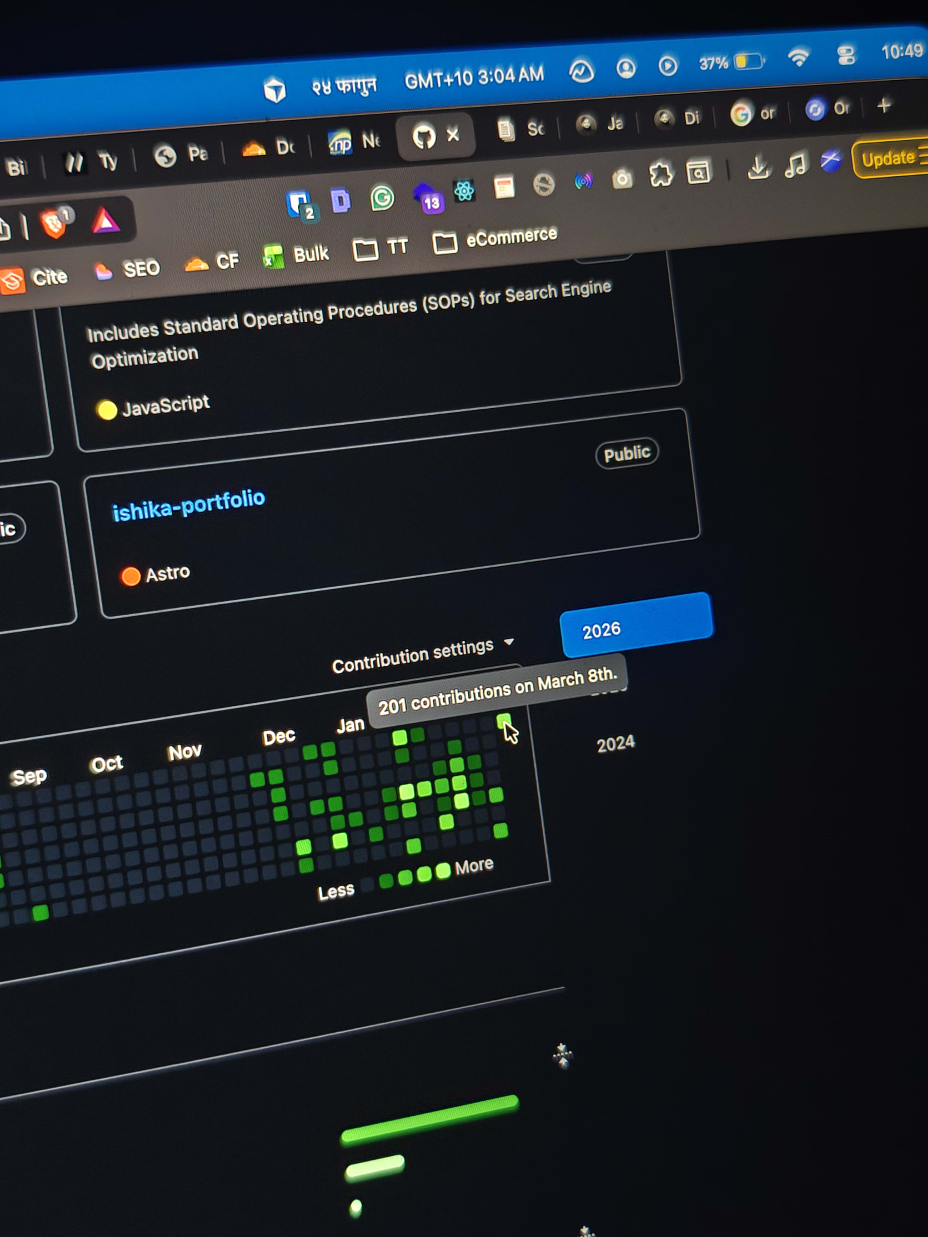Screen dimensions: 928x1237
Task: Open the React Developer Tools extension icon
Action: pos(464,191)
